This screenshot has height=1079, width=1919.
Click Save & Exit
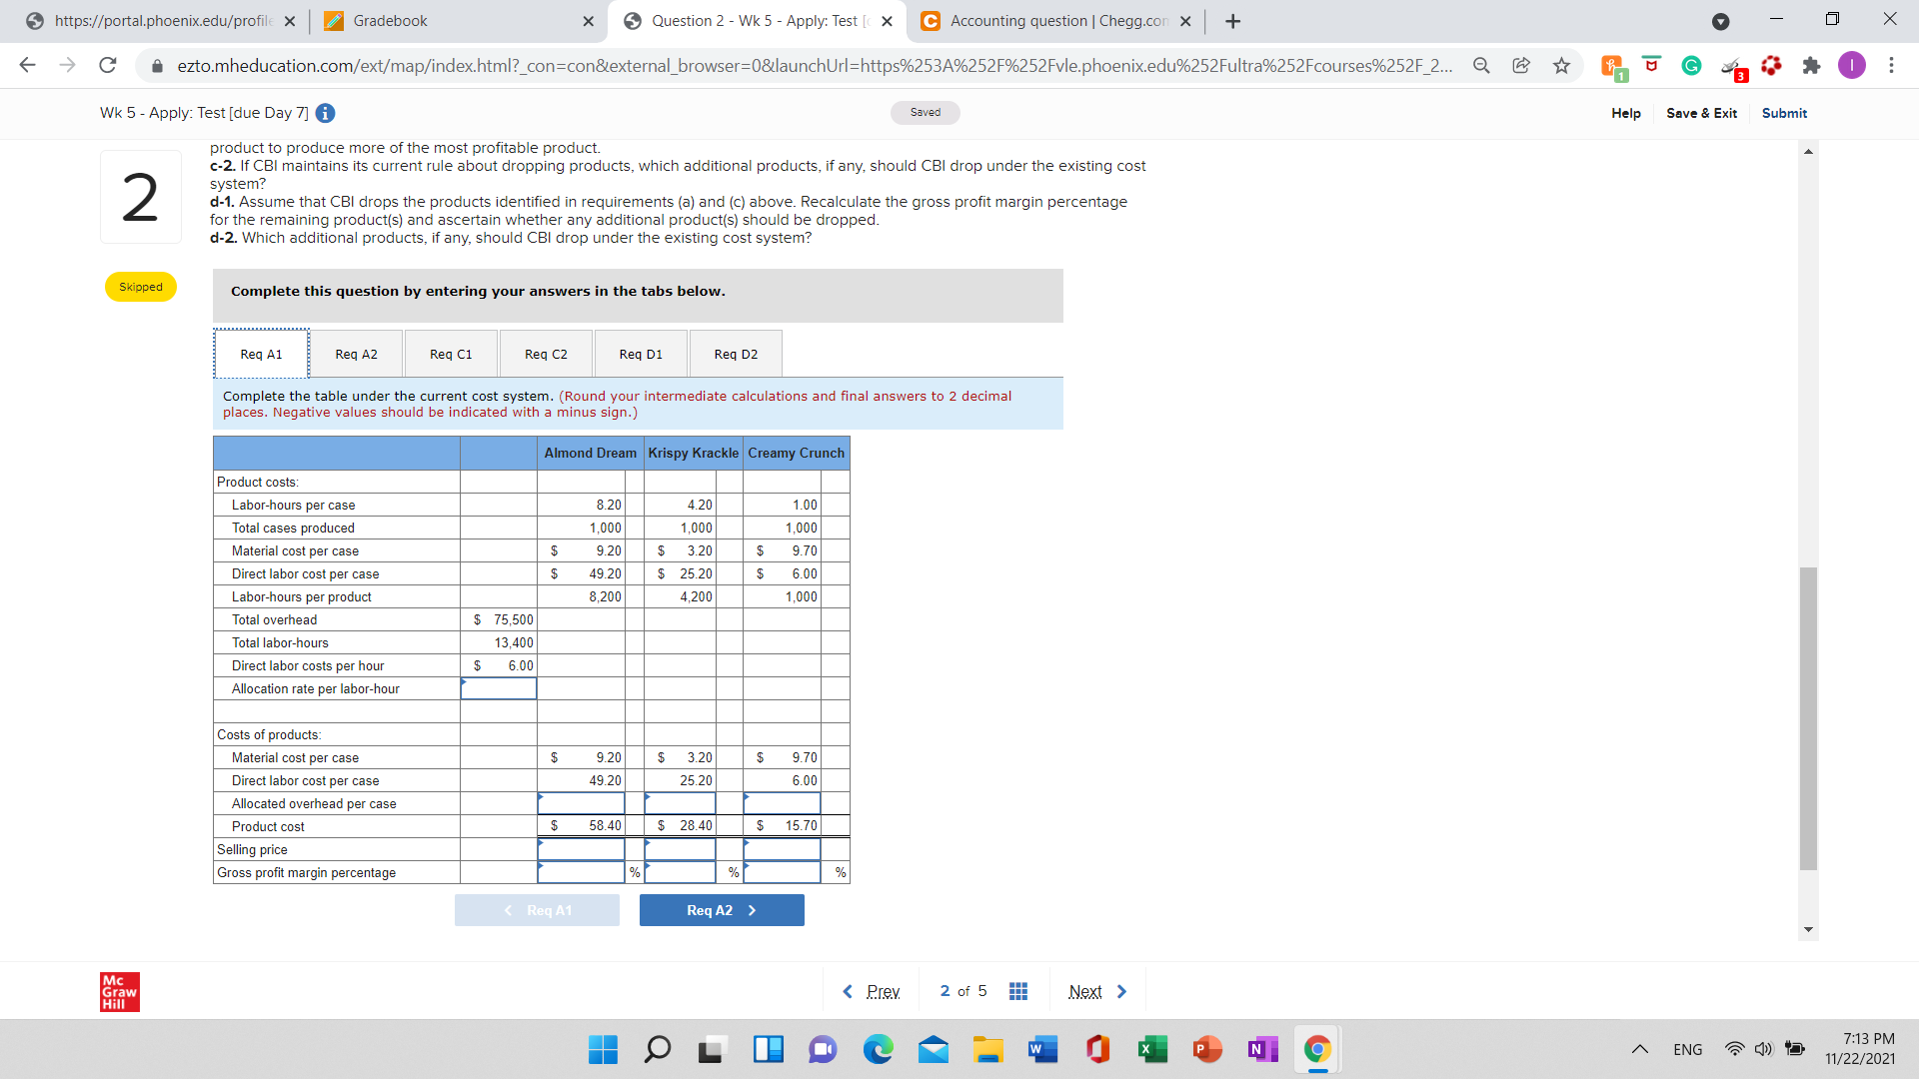[x=1701, y=113]
